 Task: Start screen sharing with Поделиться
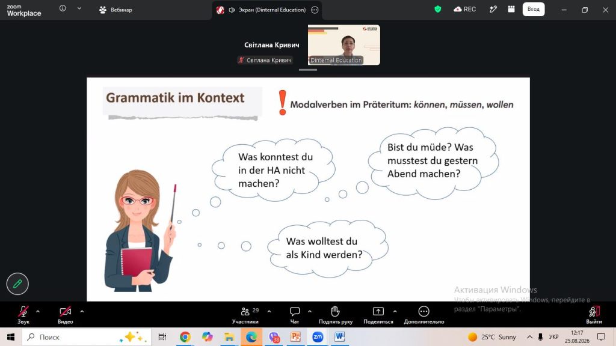tap(378, 315)
